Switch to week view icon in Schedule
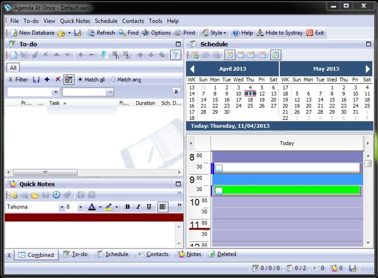The image size is (378, 278). coord(240,55)
